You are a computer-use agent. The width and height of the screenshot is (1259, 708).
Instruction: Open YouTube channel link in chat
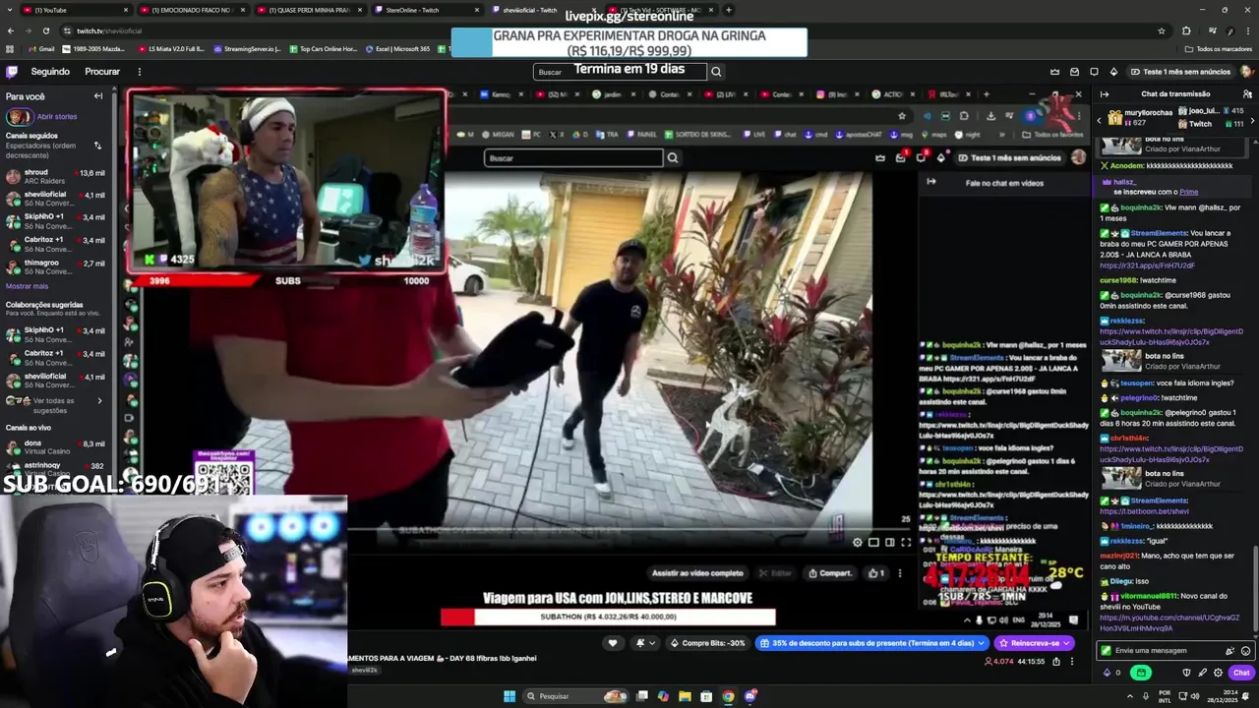[x=1169, y=622]
